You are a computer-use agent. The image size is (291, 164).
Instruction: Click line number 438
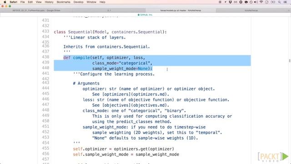click(x=45, y=57)
